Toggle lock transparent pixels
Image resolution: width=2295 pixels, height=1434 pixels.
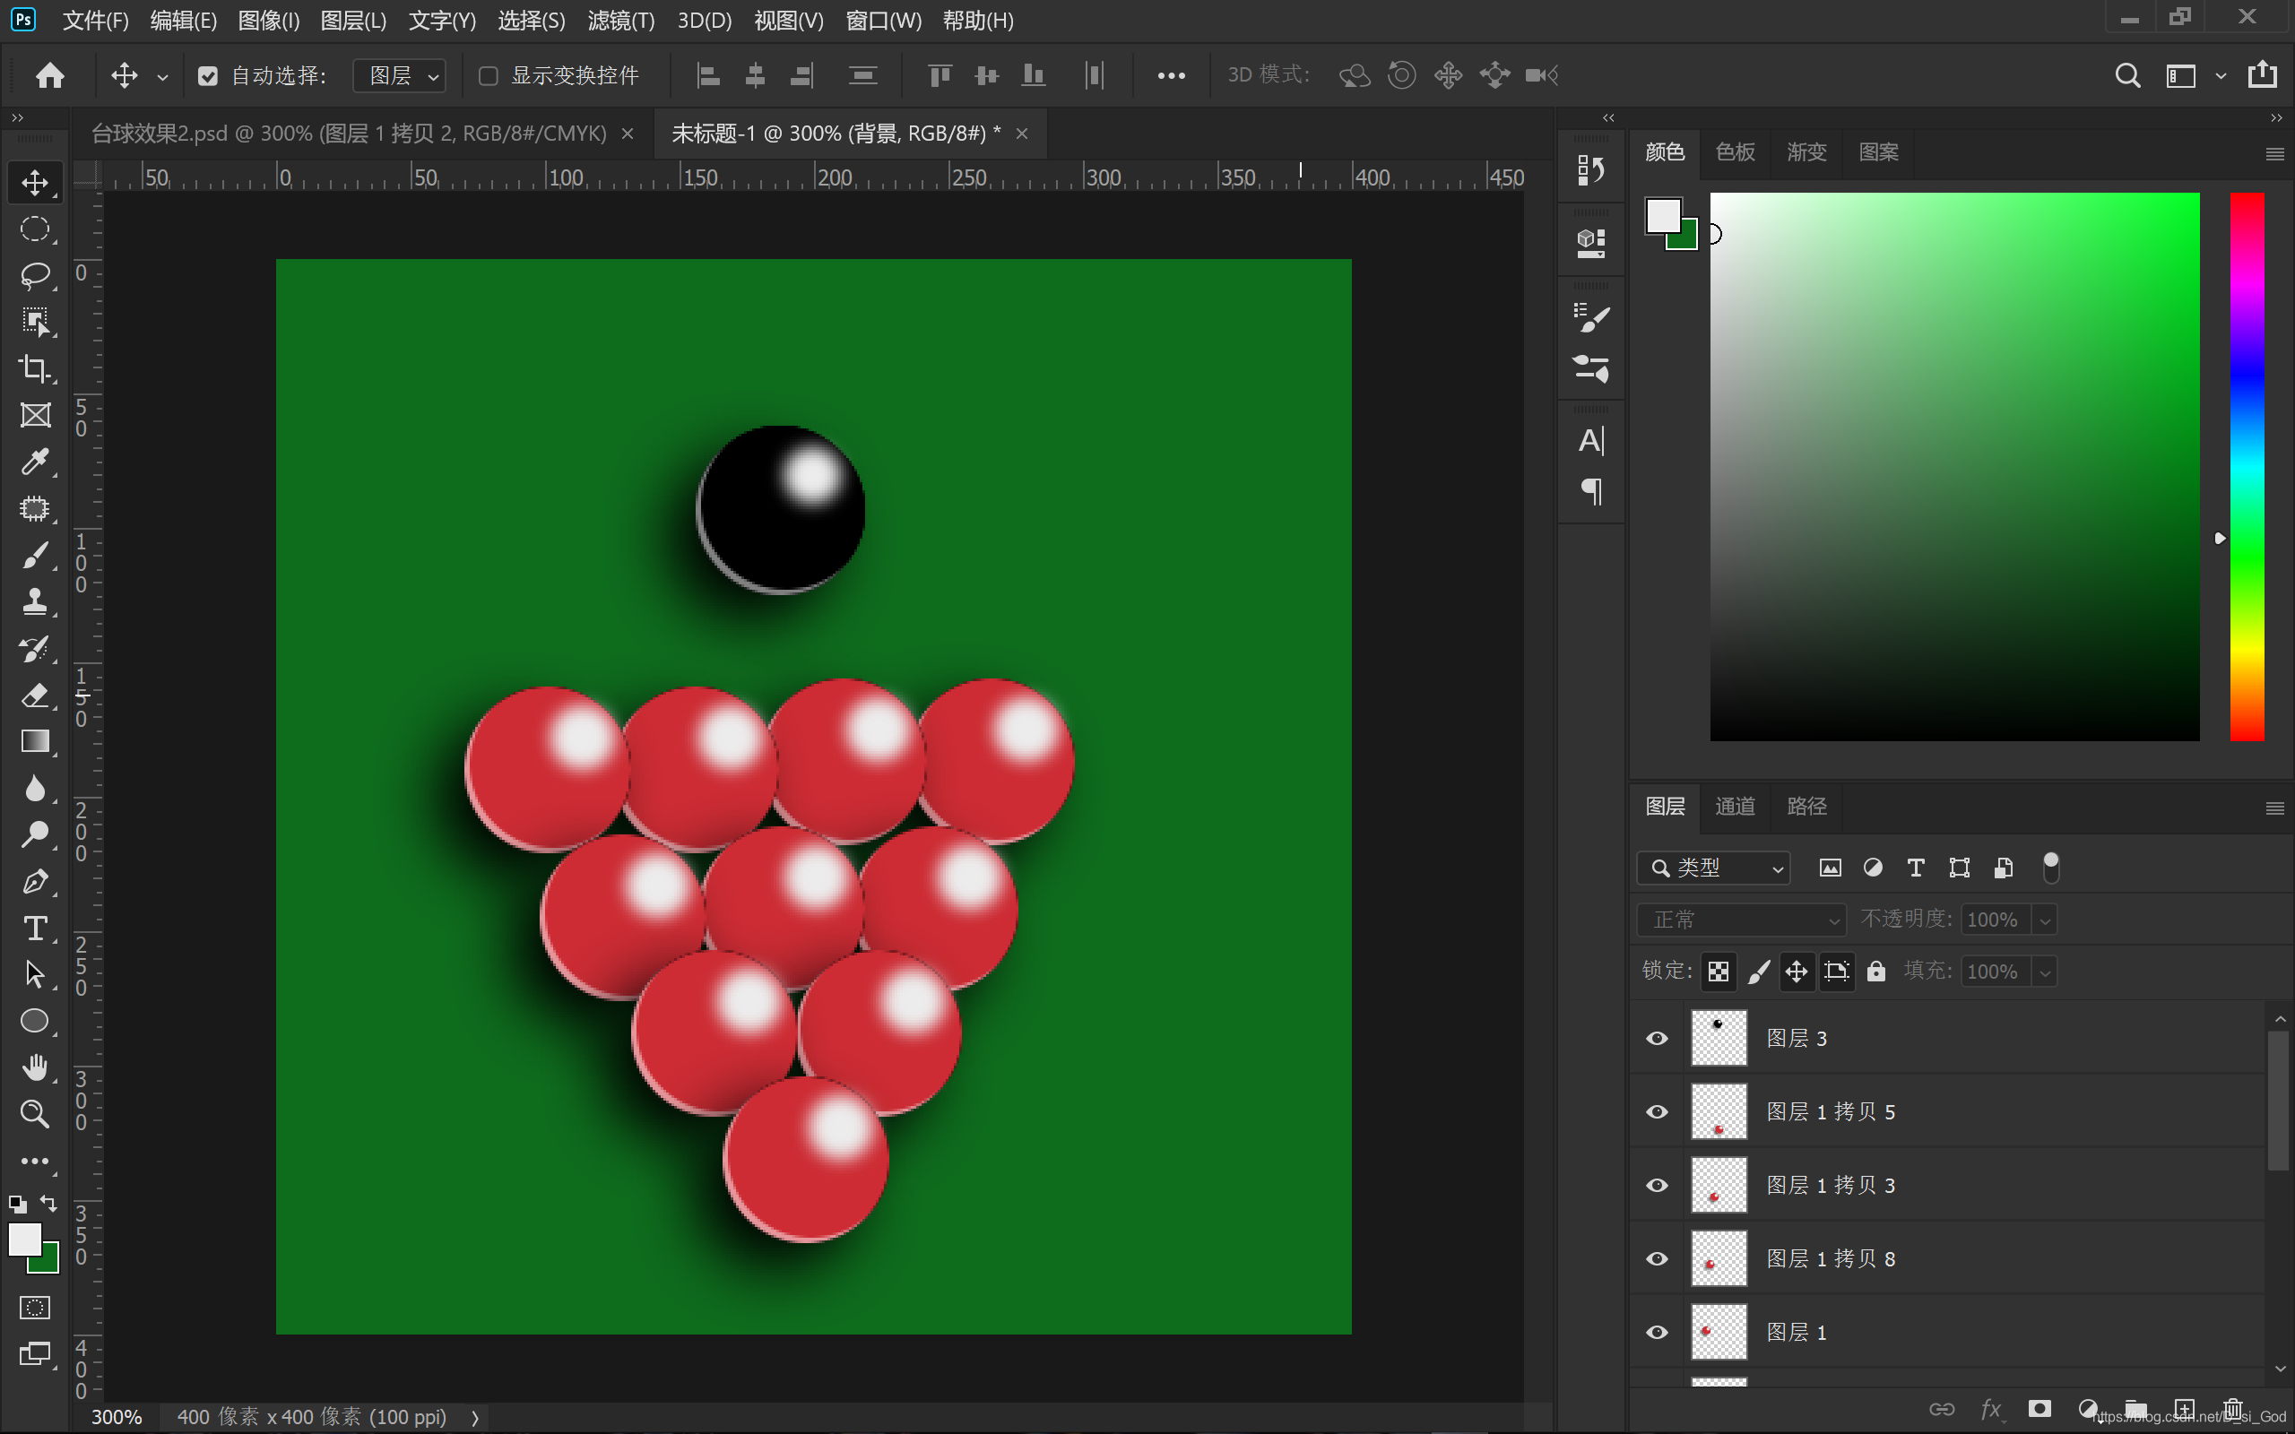point(1718,972)
